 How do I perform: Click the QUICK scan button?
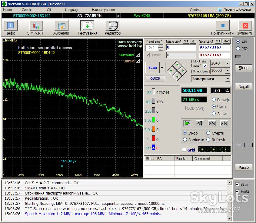click(x=155, y=78)
